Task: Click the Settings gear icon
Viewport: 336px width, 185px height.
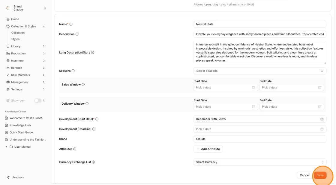Action: point(8,89)
